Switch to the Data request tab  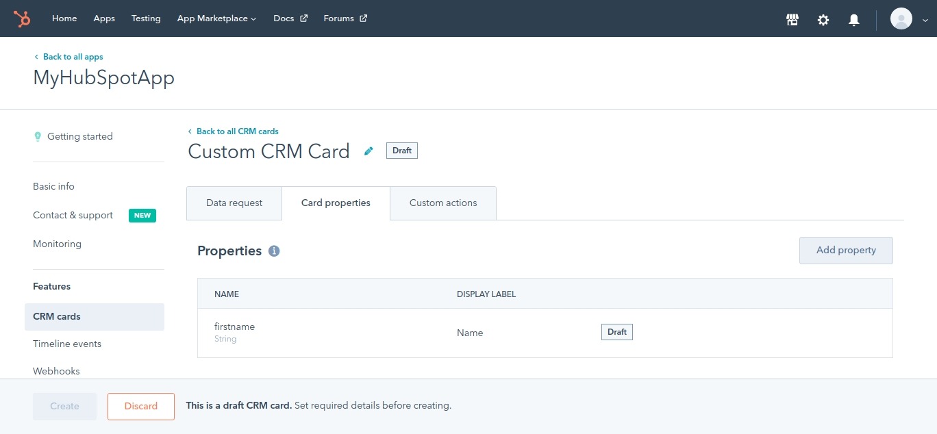click(234, 203)
